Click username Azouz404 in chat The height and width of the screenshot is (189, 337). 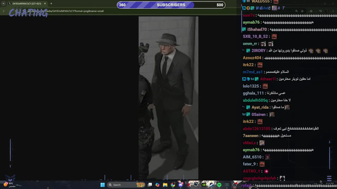pos(252,58)
